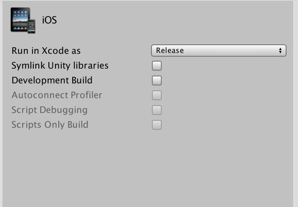Select the Development Build label text

point(52,80)
